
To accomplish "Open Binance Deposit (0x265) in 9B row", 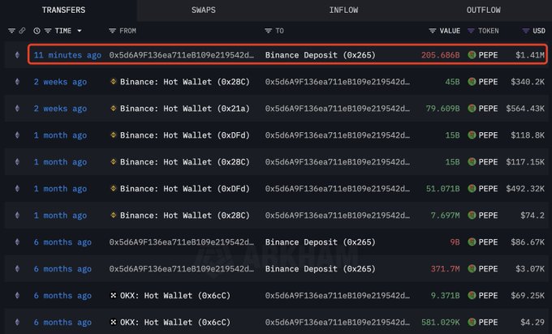I will pyautogui.click(x=321, y=242).
